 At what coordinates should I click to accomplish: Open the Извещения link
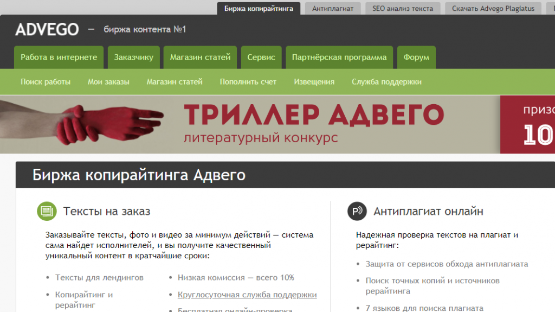314,82
